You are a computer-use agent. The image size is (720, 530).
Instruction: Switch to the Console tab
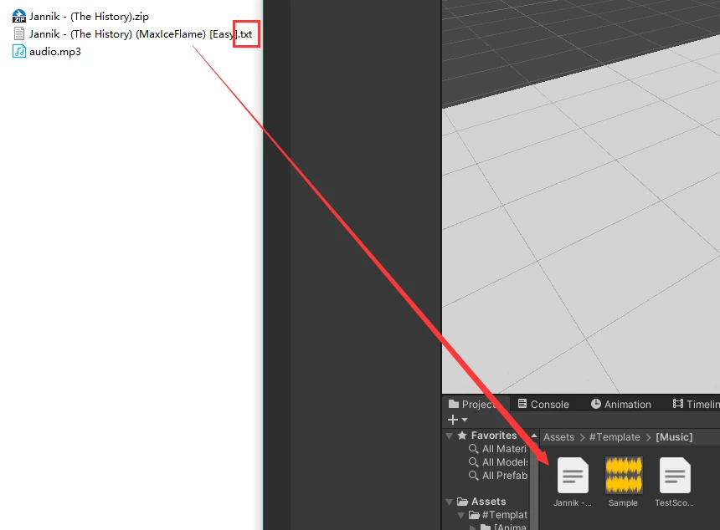[543, 404]
